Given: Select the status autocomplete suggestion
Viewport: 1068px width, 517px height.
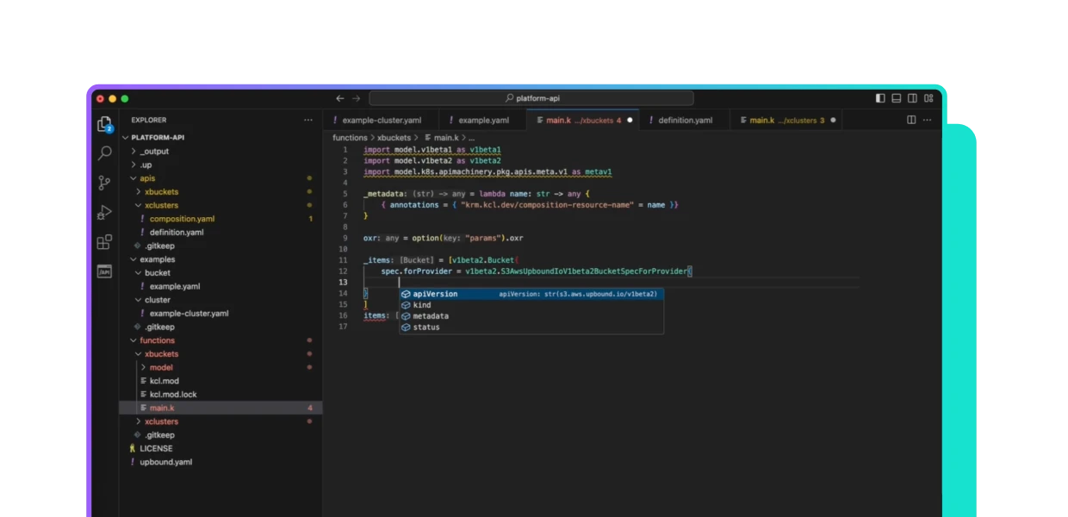Looking at the screenshot, I should pyautogui.click(x=531, y=327).
